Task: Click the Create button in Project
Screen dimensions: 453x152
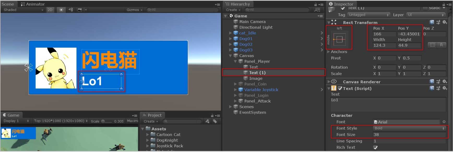Action: pos(151,121)
